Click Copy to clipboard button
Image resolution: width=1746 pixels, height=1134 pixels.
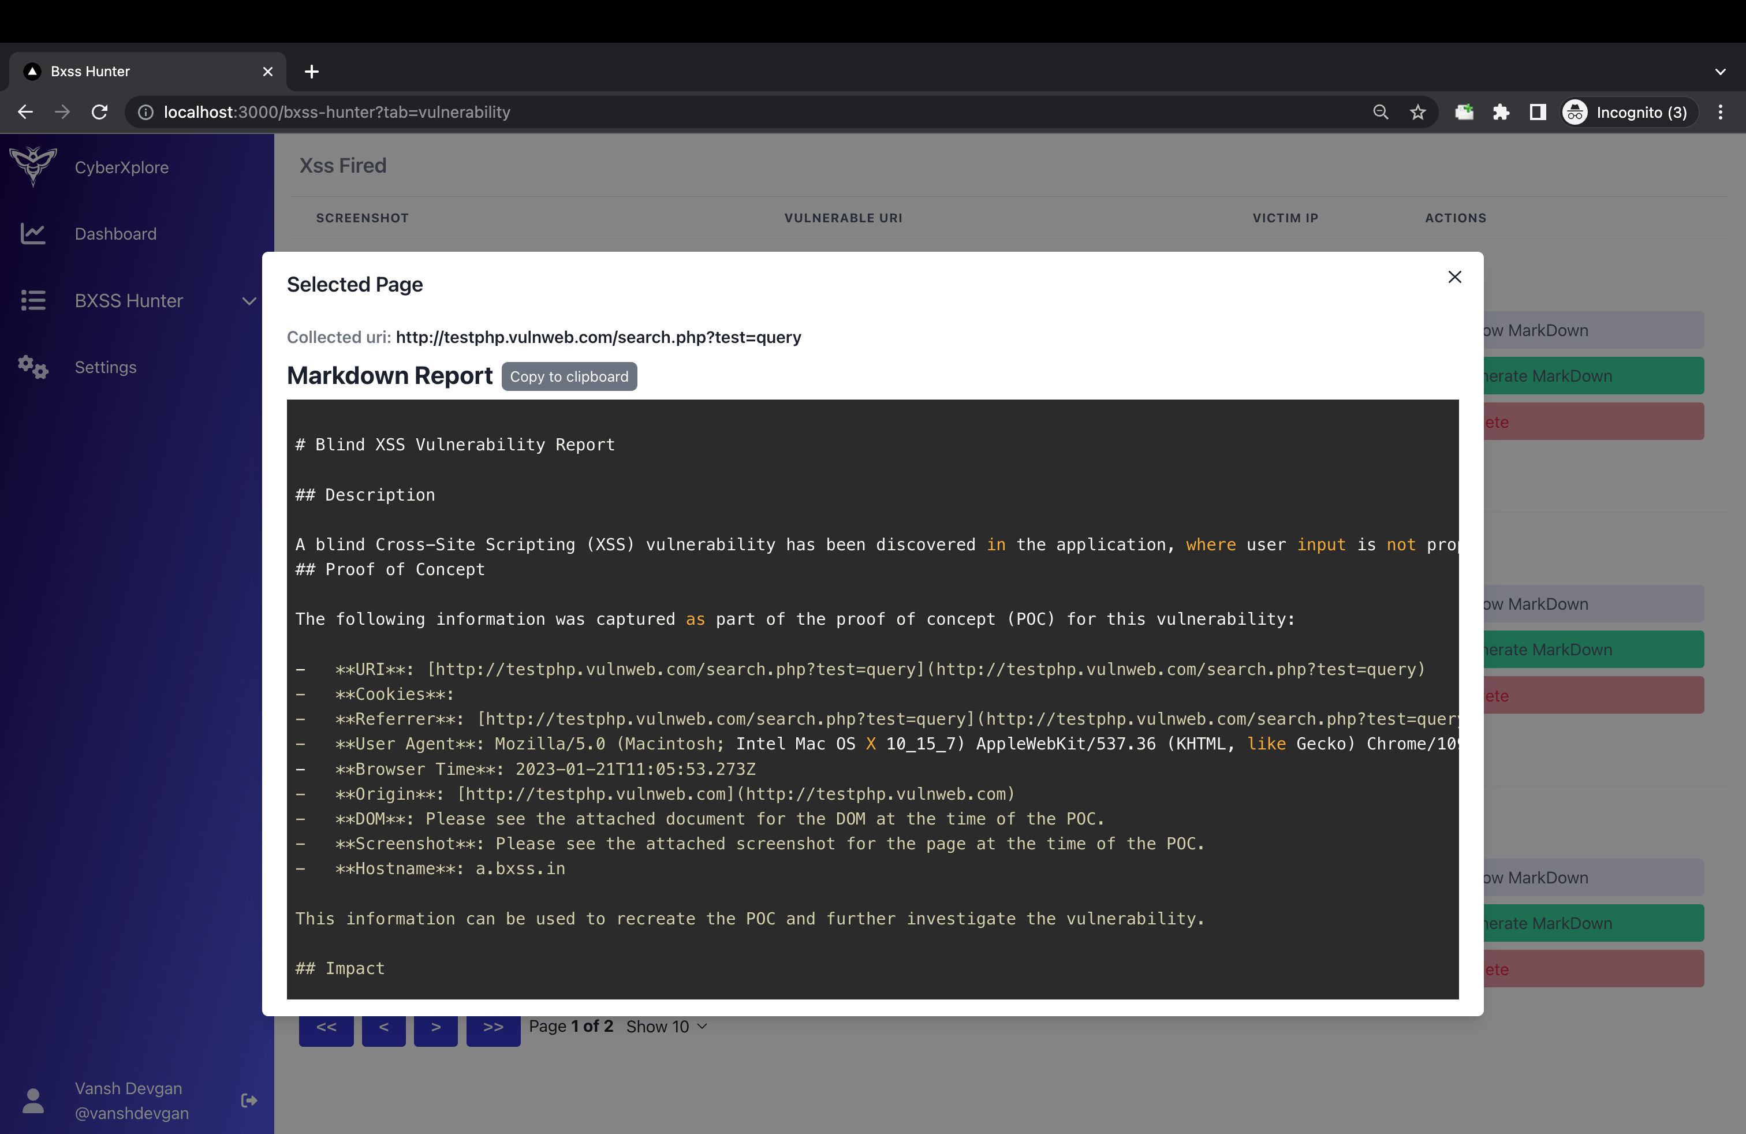pos(569,375)
